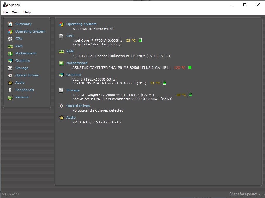Click the green GPU temperature indicator
Viewport: 265px width, 198px height.
point(164,83)
